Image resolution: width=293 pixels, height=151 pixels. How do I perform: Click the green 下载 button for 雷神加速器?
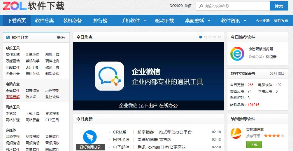point(254,145)
